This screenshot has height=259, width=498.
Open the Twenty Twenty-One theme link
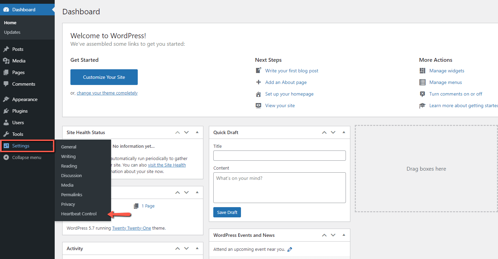(132, 228)
